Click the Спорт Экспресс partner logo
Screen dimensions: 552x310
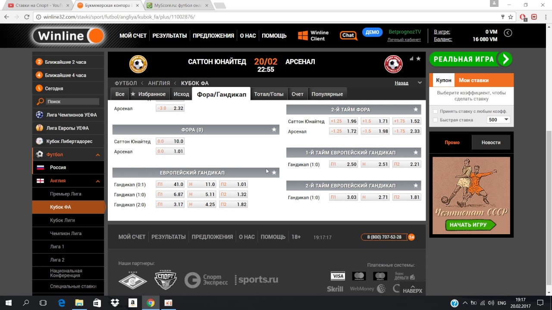(206, 280)
